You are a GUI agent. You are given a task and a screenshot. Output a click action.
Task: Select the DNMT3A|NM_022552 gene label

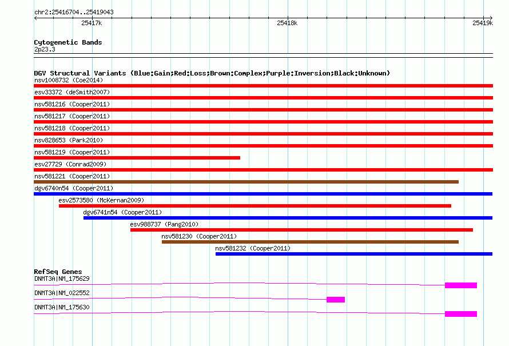62,293
